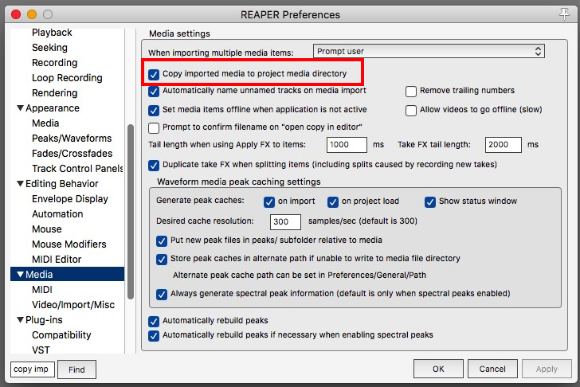Click the Apply FX tail length field
This screenshot has height=387, width=580.
347,144
